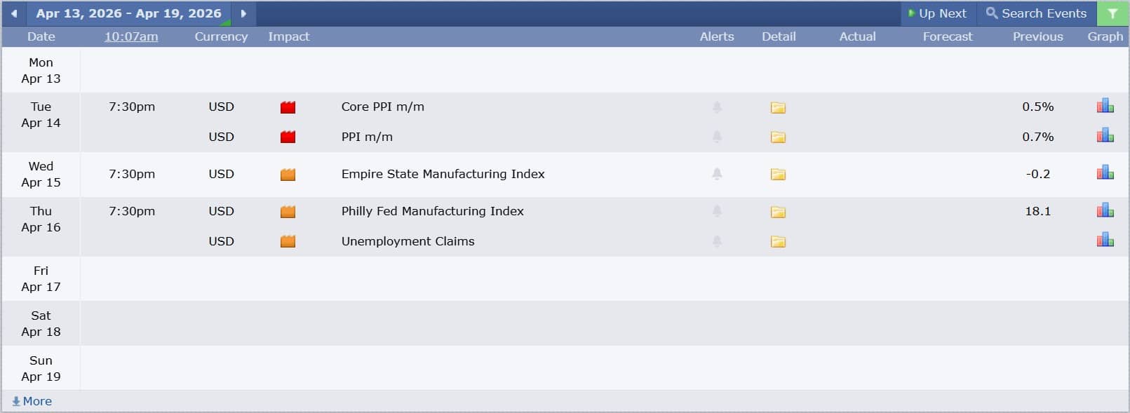Select Unemployment Claims event

pos(408,241)
